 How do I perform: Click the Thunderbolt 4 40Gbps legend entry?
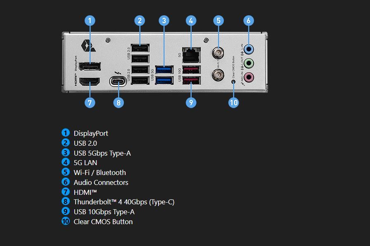pyautogui.click(x=124, y=202)
